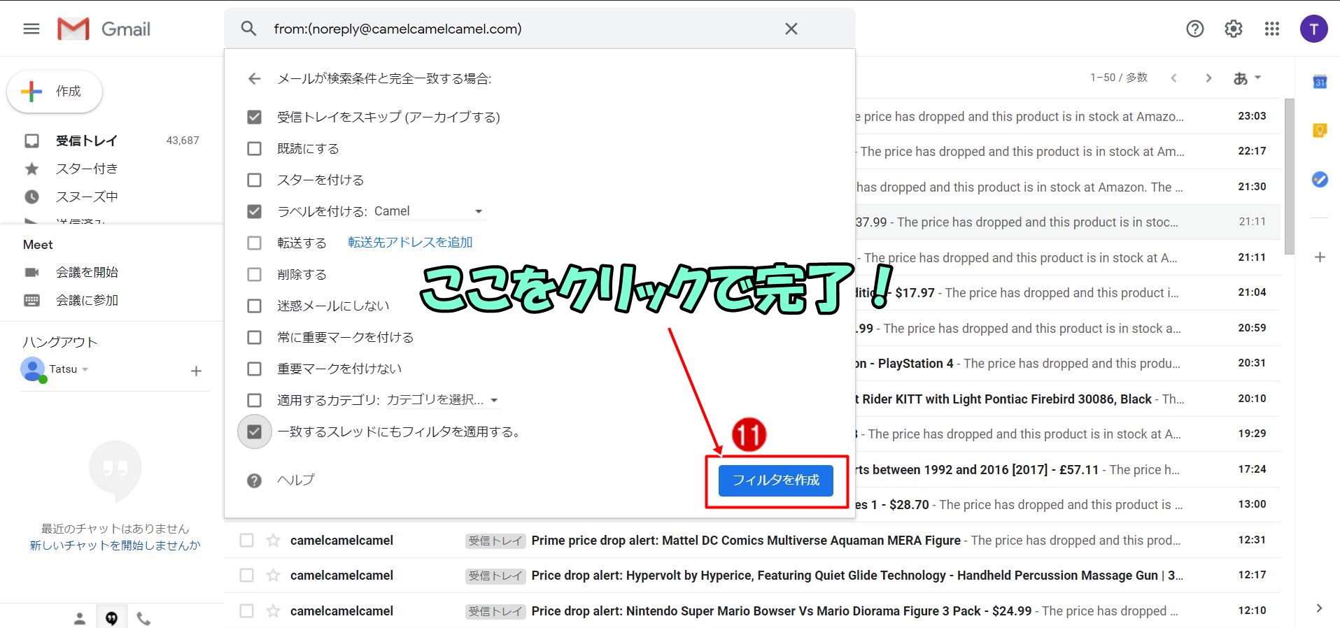Click 新しいチャットを開始しませんか link
This screenshot has width=1340, height=628.
115,545
